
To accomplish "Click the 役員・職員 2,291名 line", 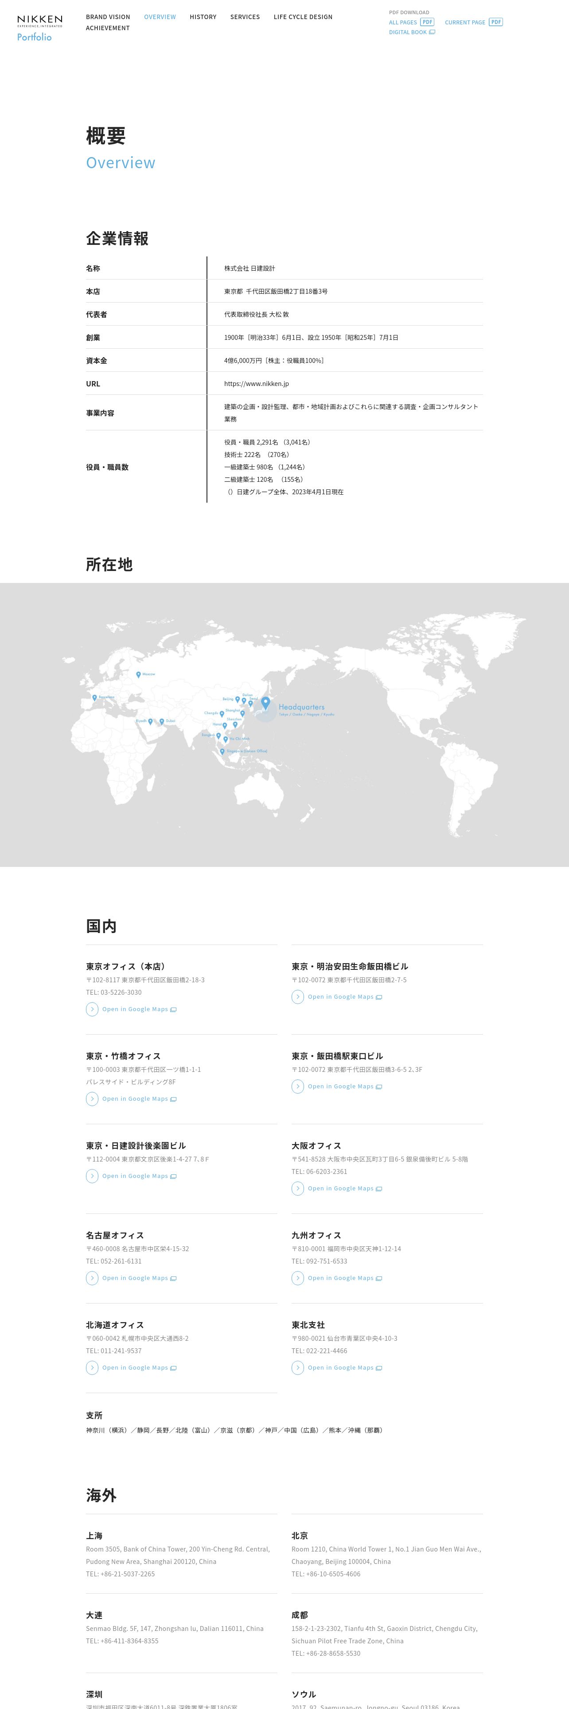I will [268, 442].
